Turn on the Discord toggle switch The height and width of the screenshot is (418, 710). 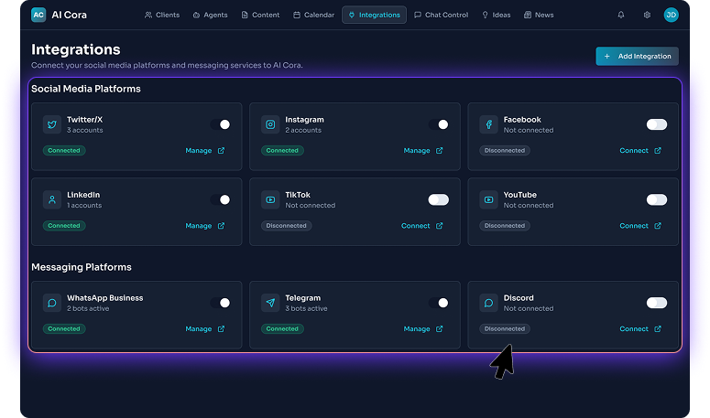pyautogui.click(x=656, y=303)
